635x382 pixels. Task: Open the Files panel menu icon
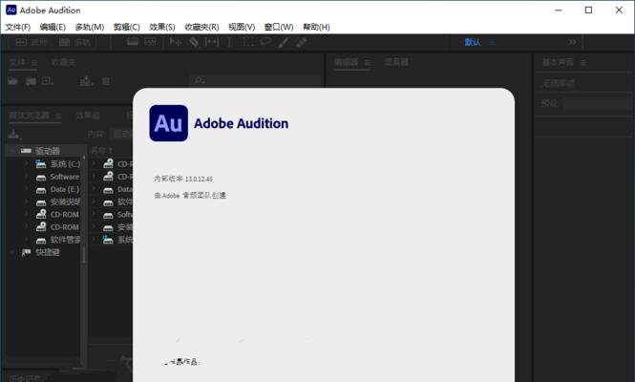pyautogui.click(x=34, y=63)
